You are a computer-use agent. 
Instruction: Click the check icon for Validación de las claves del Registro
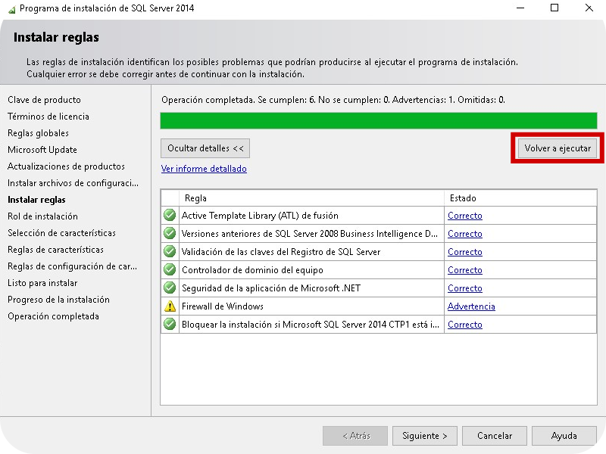coord(170,251)
